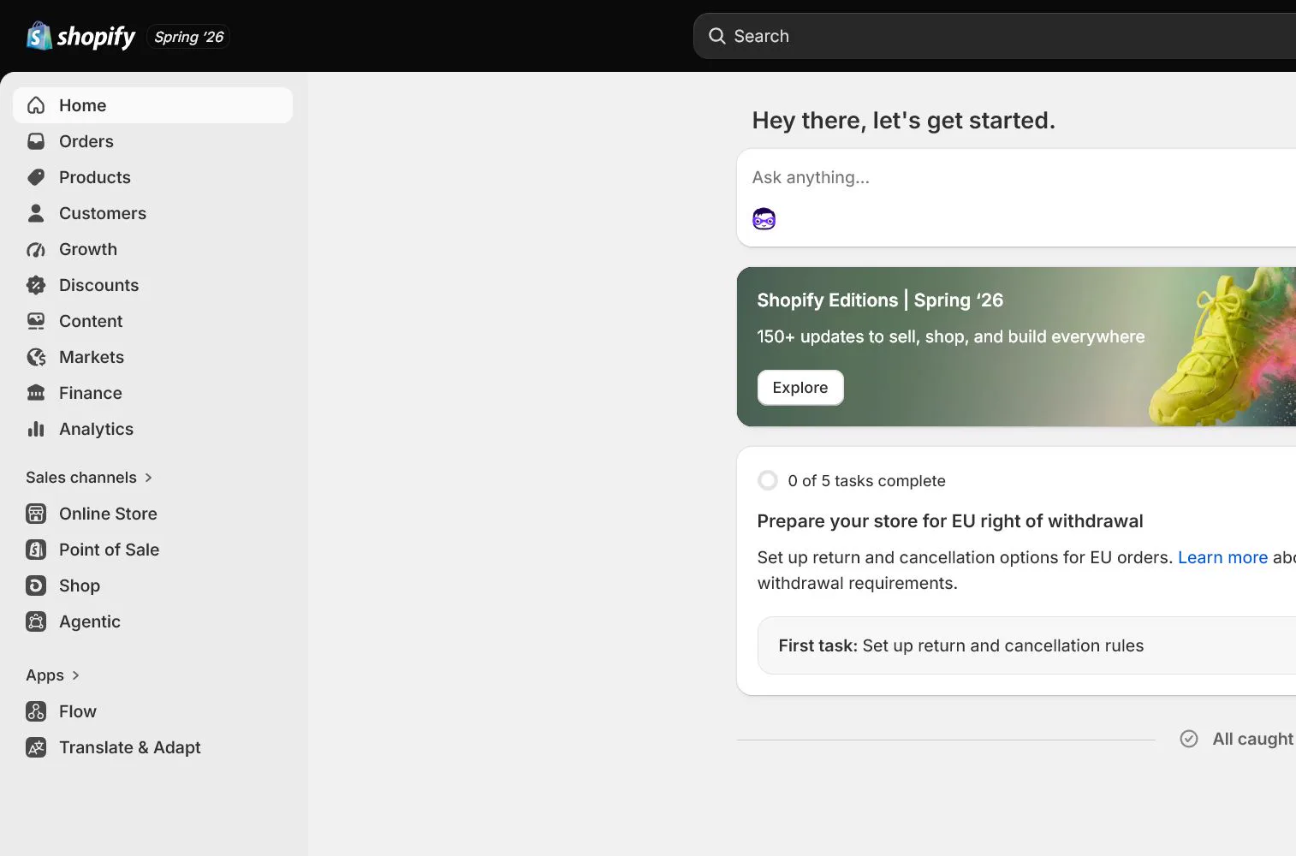Click the Discounts badge icon
1296x856 pixels.
tap(36, 285)
